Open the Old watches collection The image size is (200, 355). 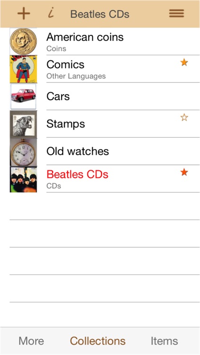click(104, 151)
